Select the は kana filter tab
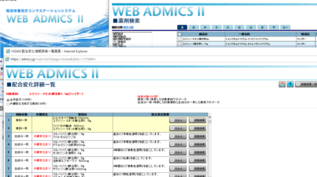 click(x=251, y=27)
